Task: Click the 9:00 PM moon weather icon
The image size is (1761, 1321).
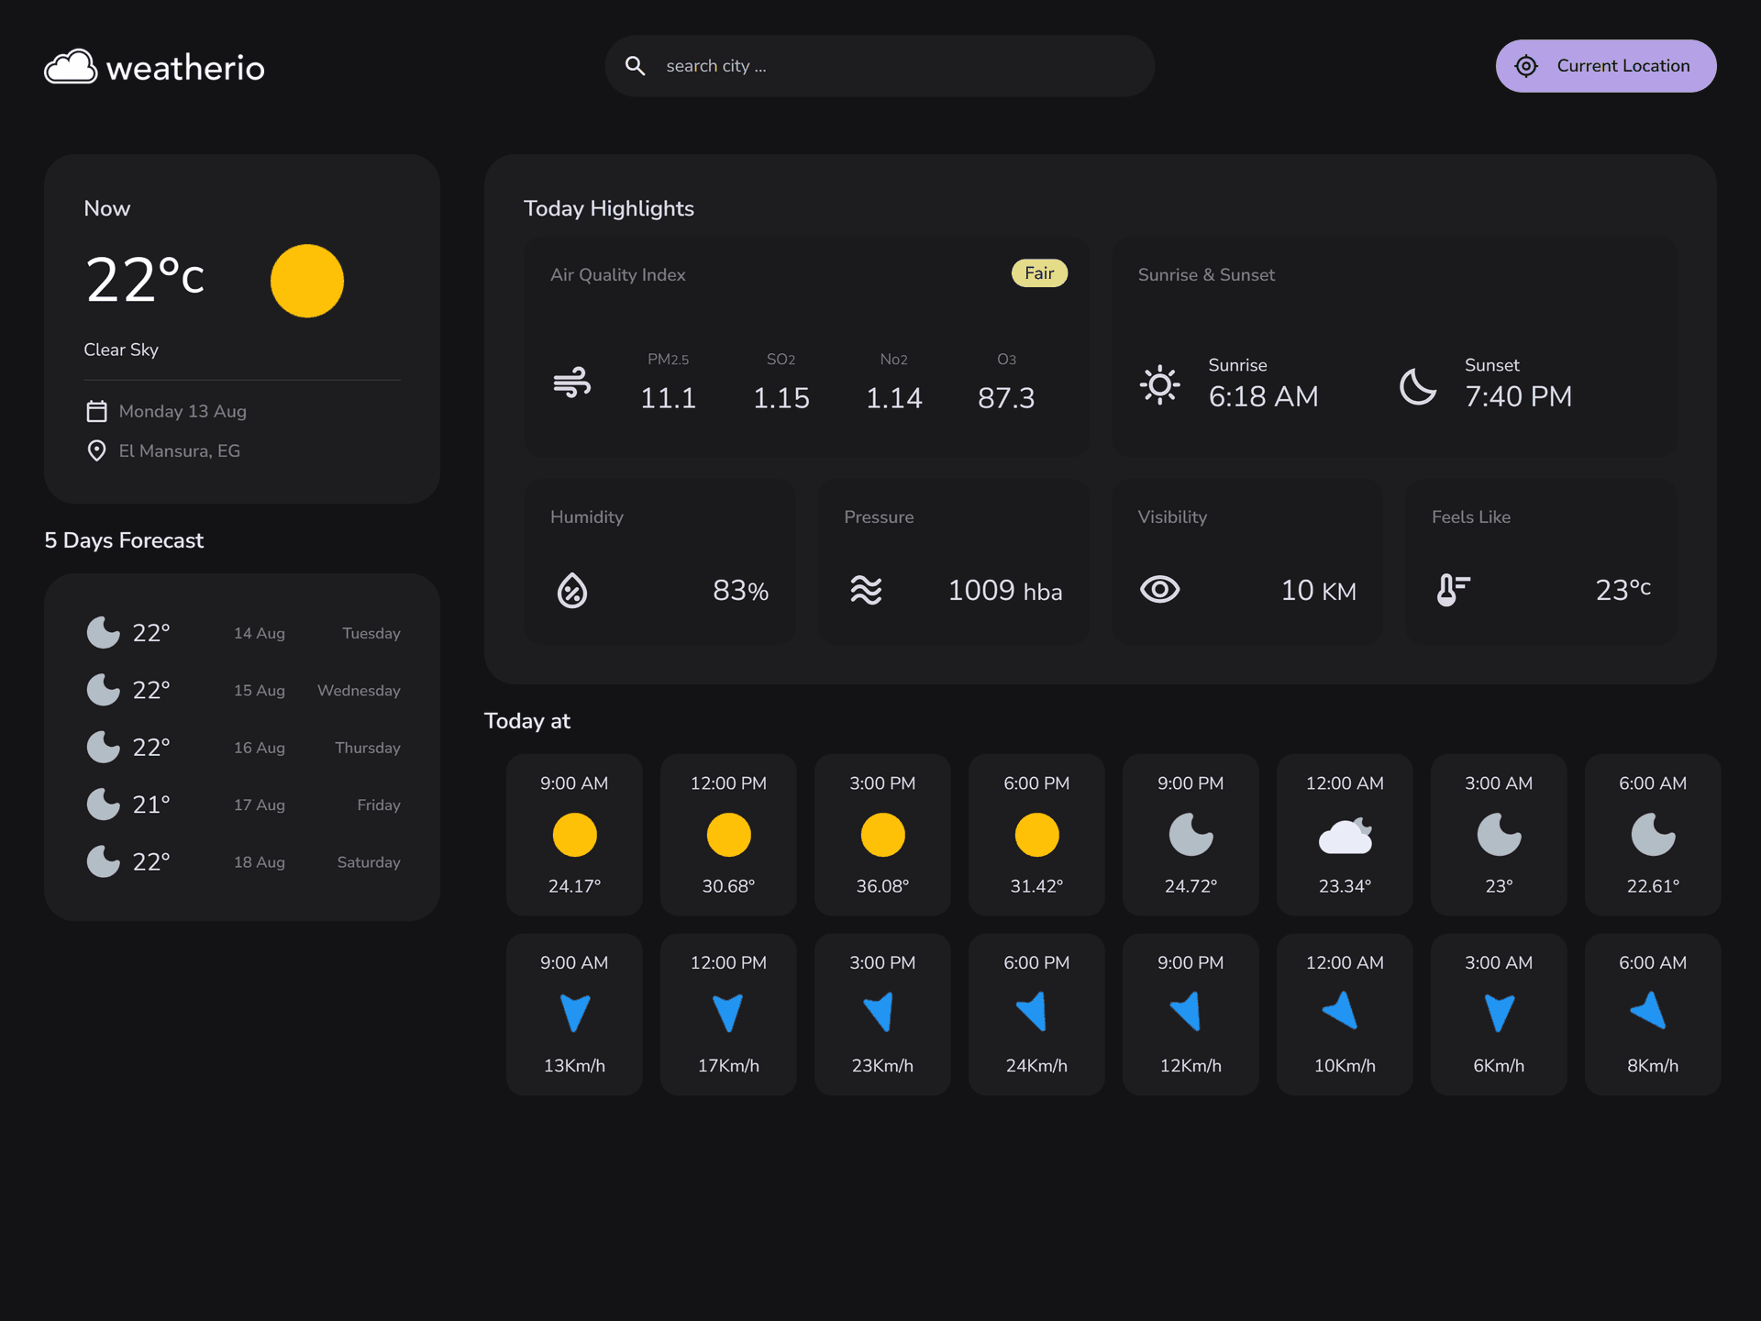Action: pos(1191,835)
